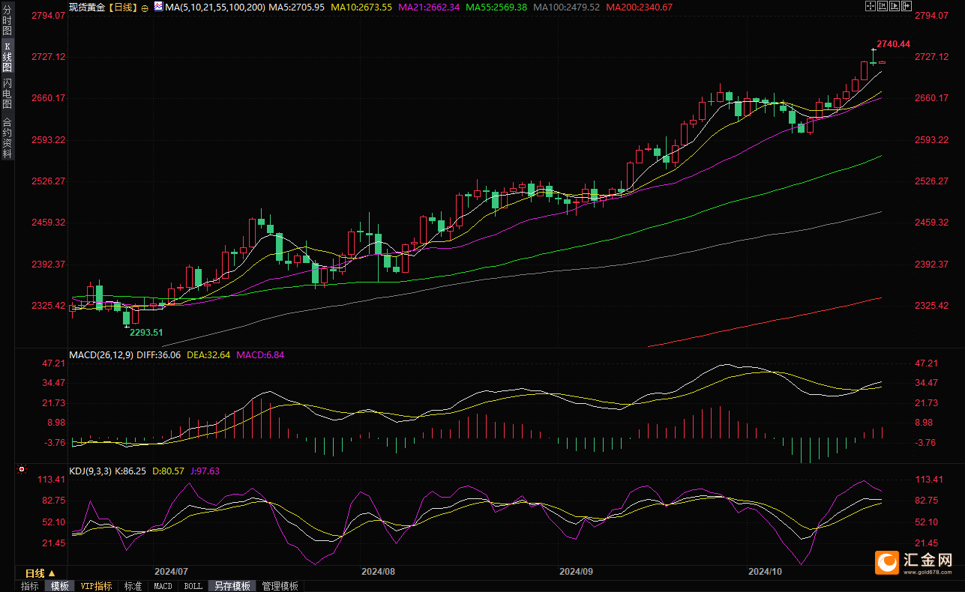Click the shrink chart range icon
Image resolution: width=965 pixels, height=592 pixels.
click(x=883, y=6)
